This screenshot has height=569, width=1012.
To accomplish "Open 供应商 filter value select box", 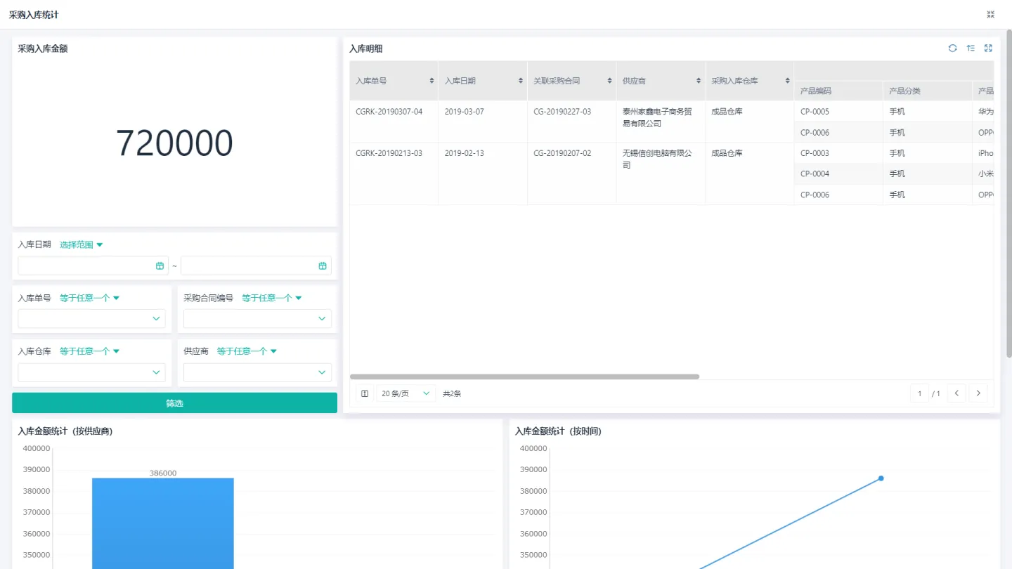I will pyautogui.click(x=257, y=372).
